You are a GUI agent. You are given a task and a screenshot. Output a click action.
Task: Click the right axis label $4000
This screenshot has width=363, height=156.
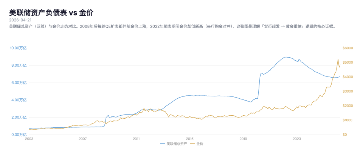347,77
